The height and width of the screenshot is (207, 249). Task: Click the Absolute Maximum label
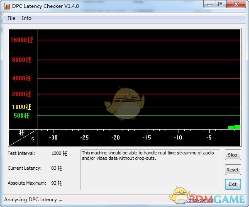[27, 183]
